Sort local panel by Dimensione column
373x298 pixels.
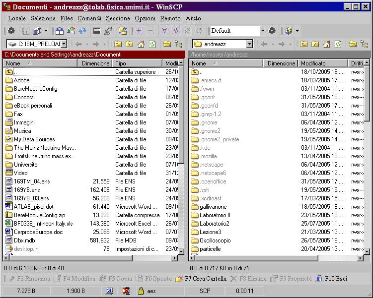pos(95,63)
